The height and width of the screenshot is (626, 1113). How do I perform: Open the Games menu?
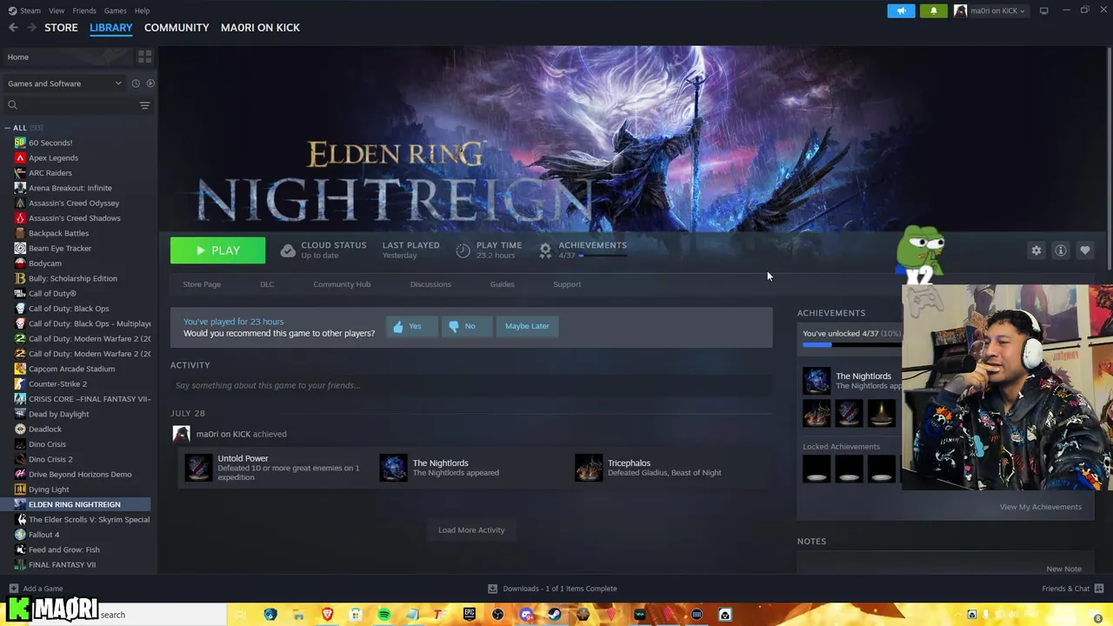[x=115, y=10]
